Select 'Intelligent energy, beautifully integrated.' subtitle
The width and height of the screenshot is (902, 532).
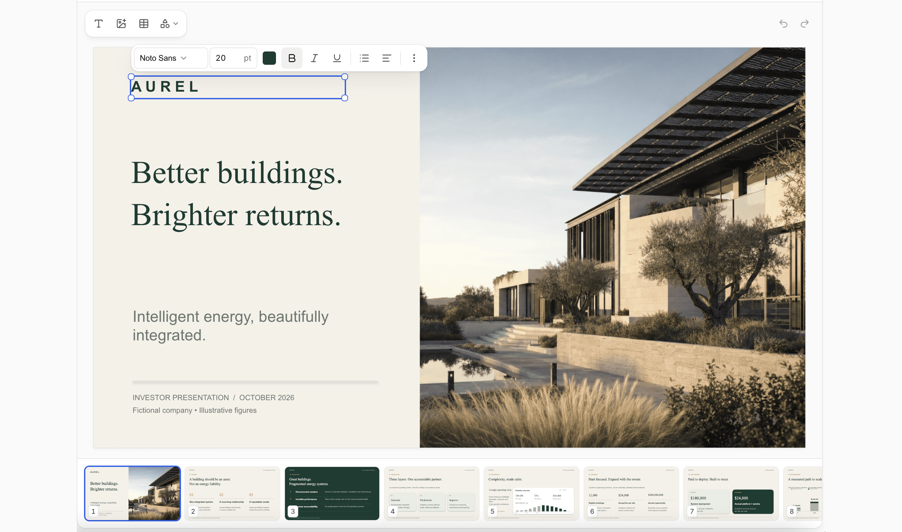230,326
